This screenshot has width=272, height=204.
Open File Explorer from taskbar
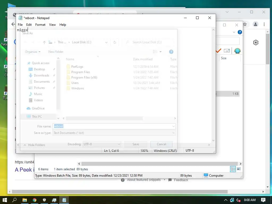(25, 200)
